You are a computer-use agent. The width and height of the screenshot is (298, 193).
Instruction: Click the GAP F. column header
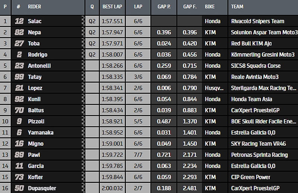click(x=190, y=6)
